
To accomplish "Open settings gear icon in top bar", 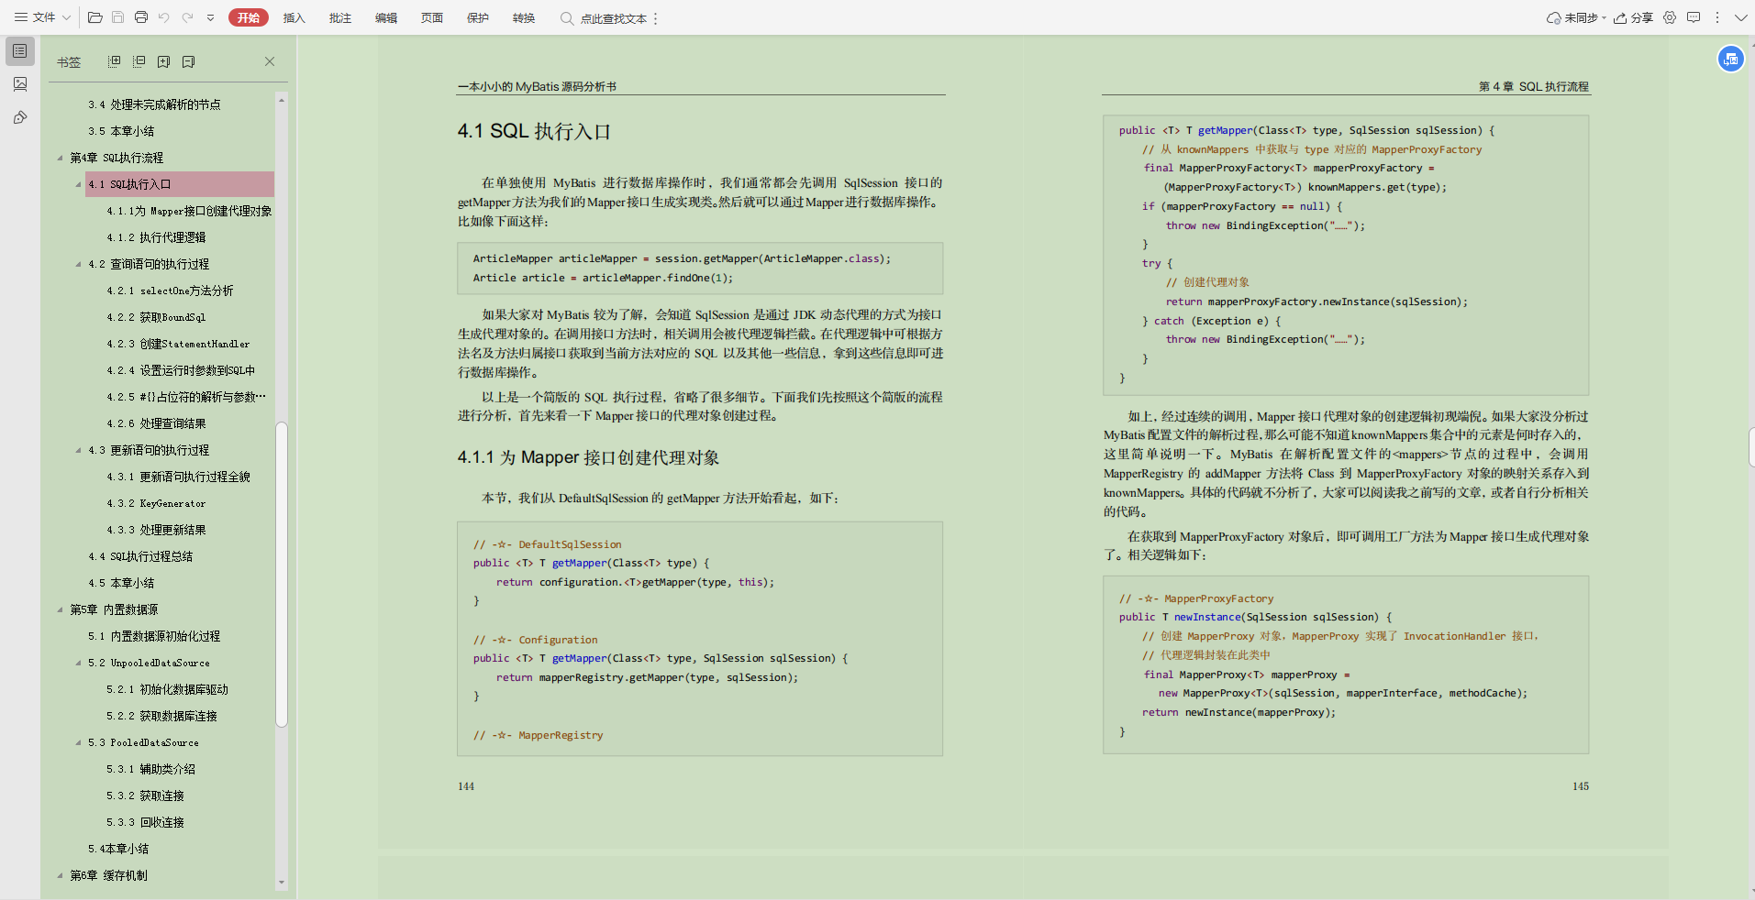I will 1670,17.
